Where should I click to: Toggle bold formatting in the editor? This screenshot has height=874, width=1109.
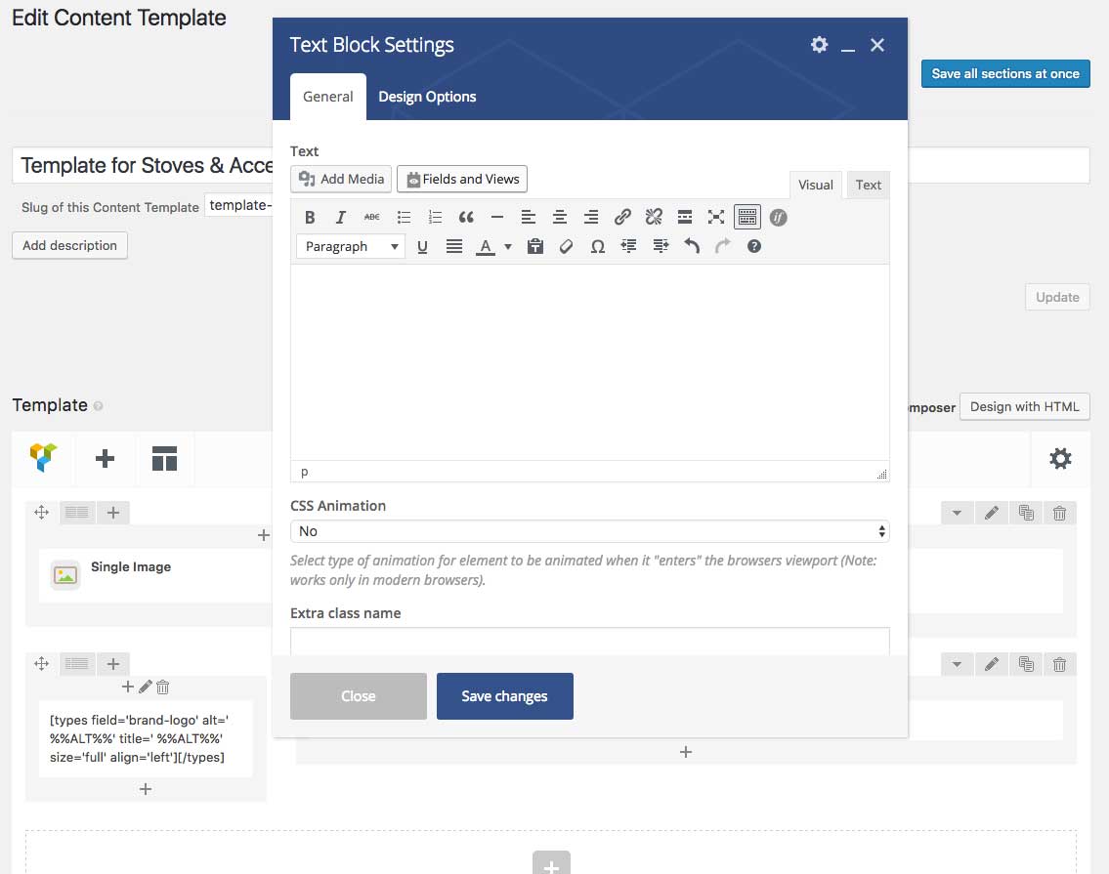click(x=310, y=218)
